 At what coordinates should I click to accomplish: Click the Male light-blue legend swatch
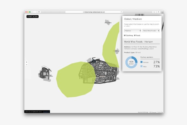(x=142, y=66)
